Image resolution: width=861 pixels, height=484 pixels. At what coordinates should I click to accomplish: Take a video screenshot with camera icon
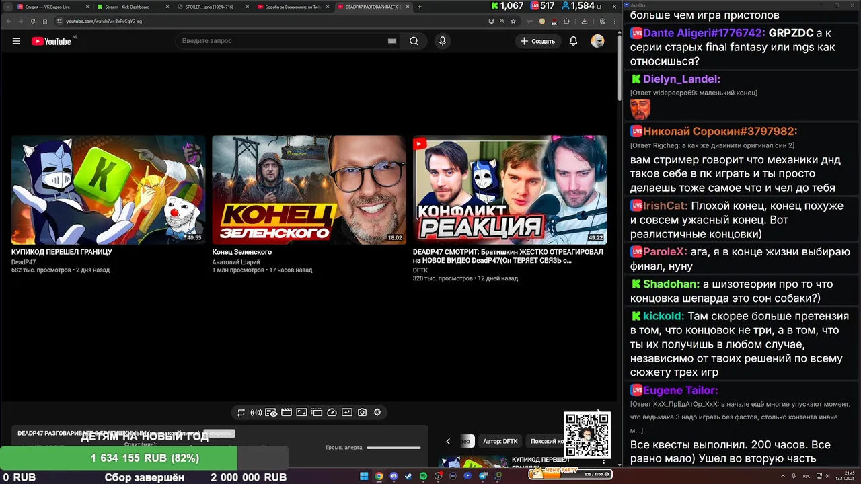(x=362, y=413)
